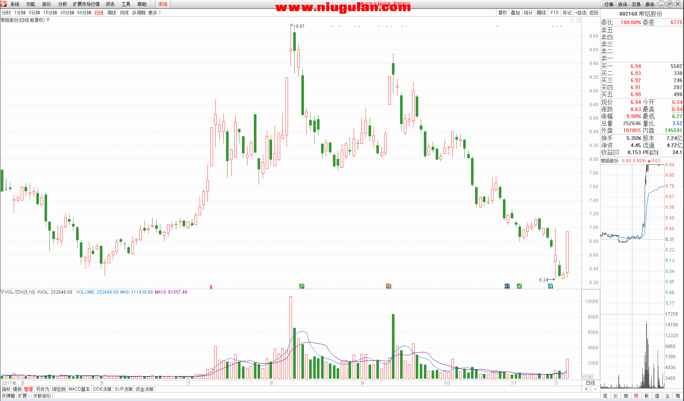The image size is (684, 401).
Task: Zoom out chart with the minus button
Action: (595, 389)
